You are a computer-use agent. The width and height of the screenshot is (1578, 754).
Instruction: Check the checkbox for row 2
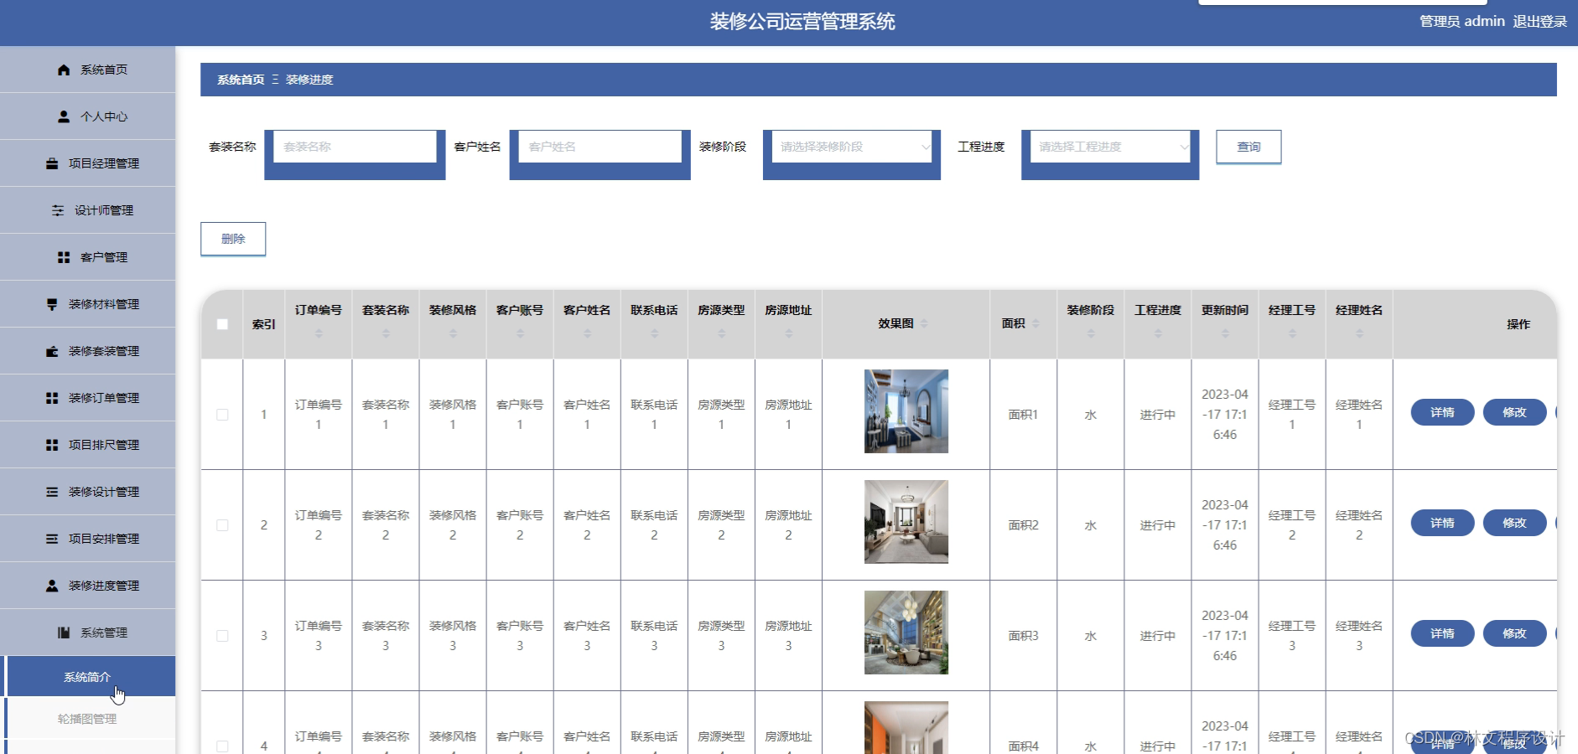222,525
